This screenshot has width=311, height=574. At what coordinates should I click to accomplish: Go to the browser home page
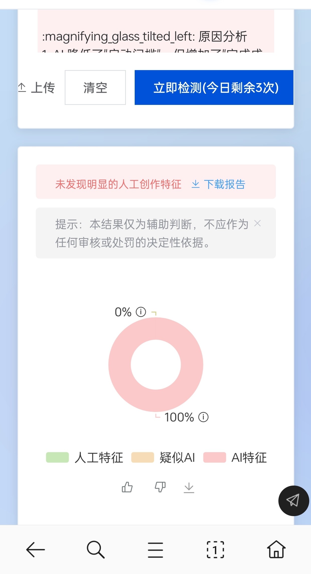click(276, 549)
